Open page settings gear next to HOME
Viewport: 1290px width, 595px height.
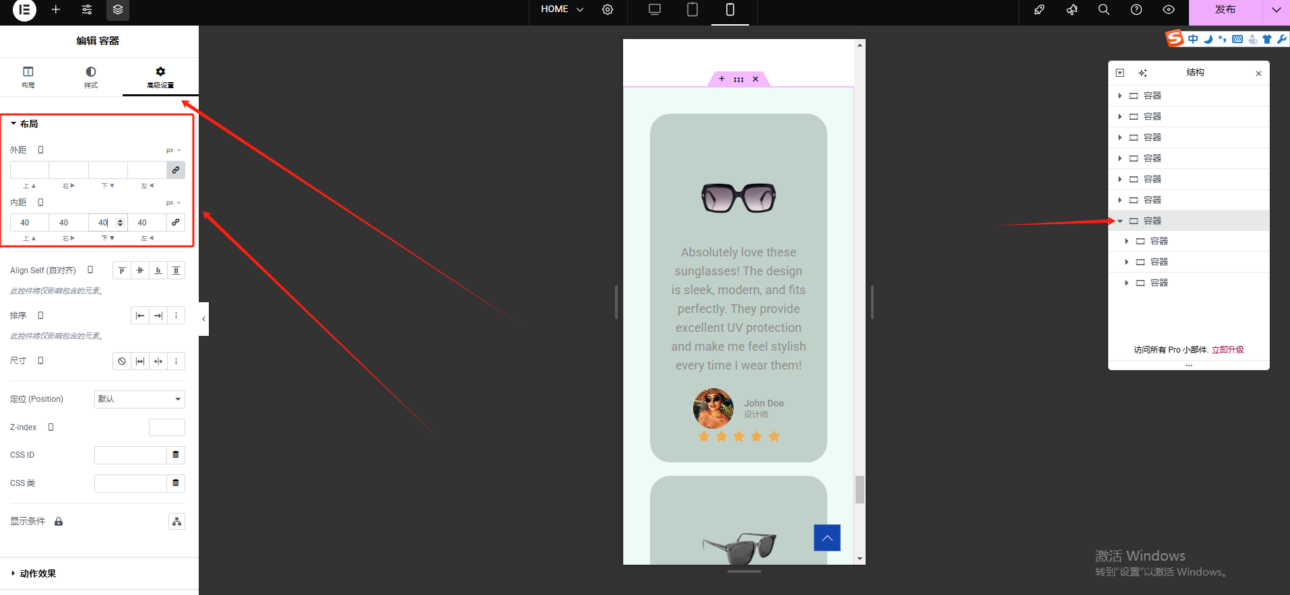click(x=608, y=9)
